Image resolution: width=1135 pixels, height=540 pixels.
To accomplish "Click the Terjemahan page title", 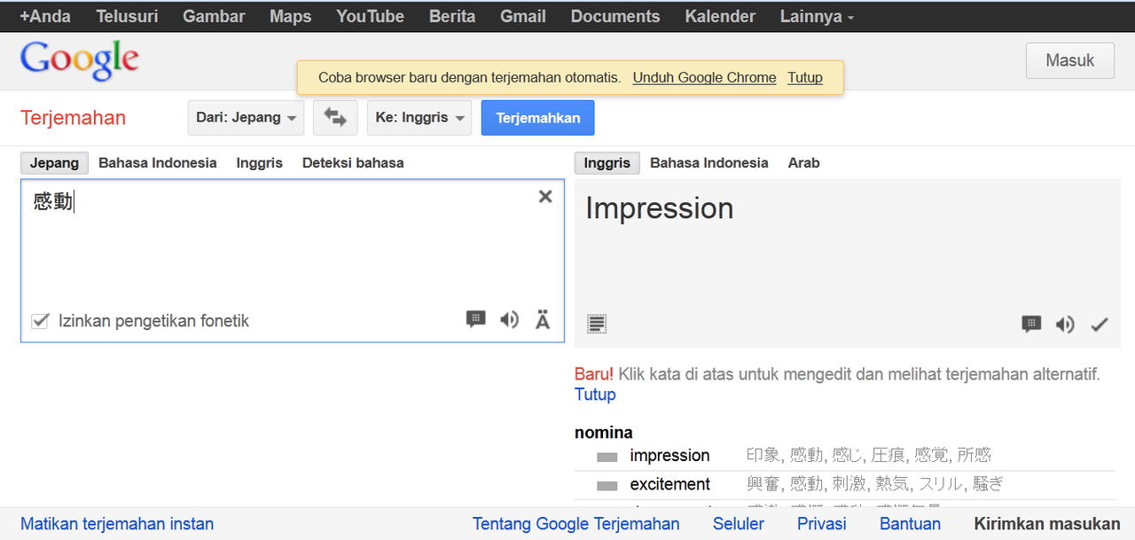I will 73,118.
